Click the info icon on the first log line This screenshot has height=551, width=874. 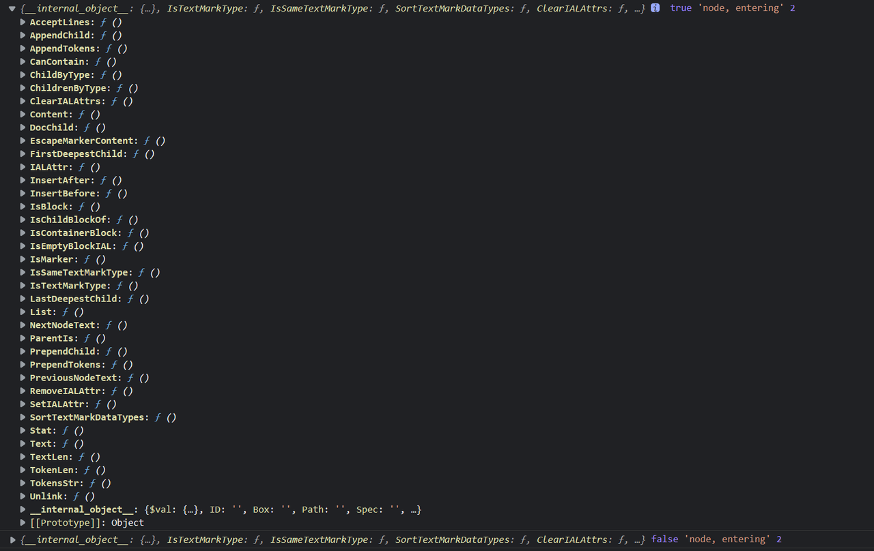pos(655,8)
